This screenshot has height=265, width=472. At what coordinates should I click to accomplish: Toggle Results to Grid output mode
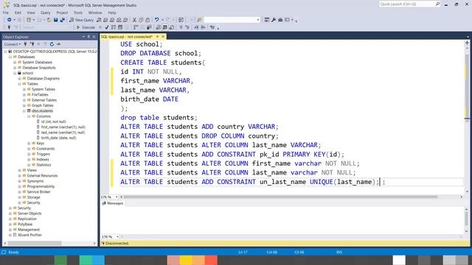pyautogui.click(x=165, y=27)
